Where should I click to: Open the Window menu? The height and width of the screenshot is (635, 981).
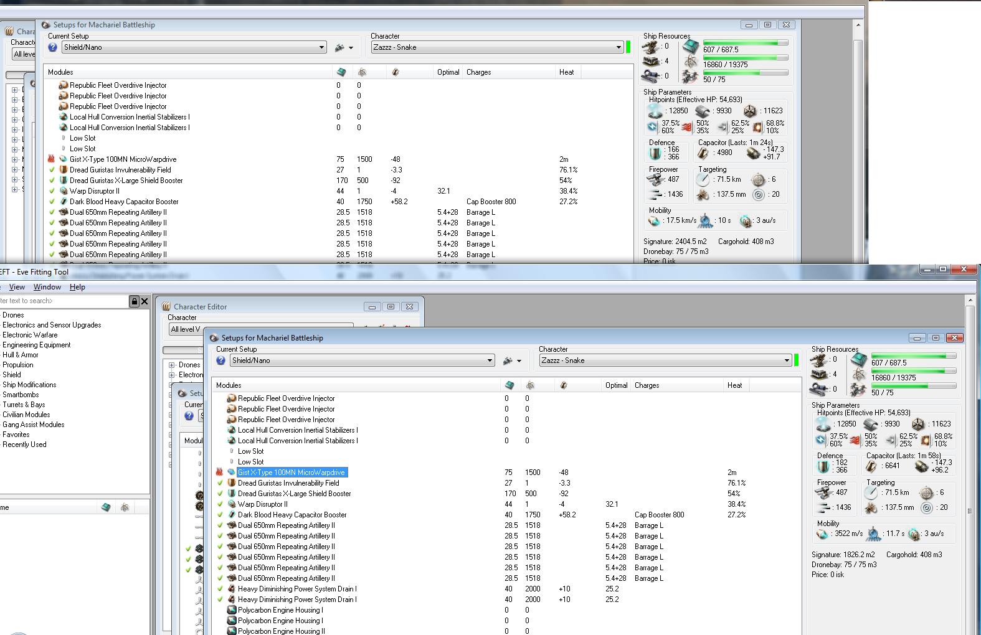tap(47, 287)
